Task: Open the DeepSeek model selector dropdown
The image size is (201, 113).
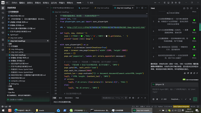Action: (x=177, y=99)
